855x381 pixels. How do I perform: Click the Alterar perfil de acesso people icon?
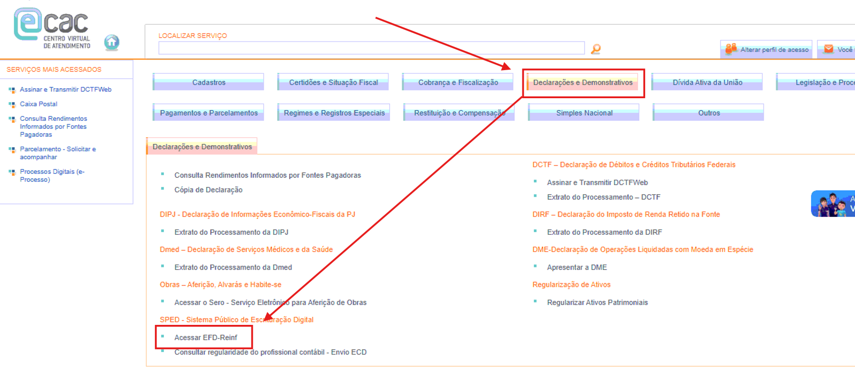point(730,49)
